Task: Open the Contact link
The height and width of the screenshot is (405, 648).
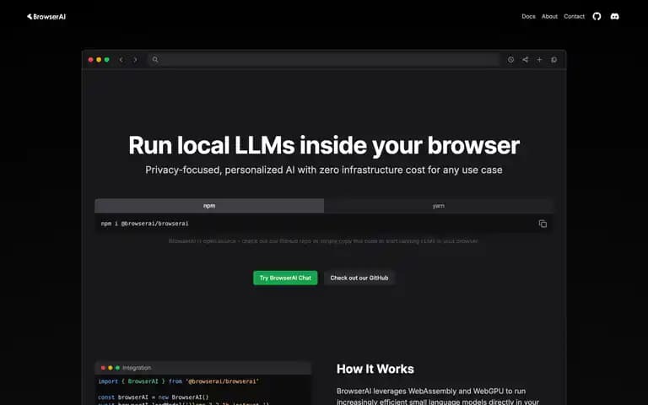Action: [x=574, y=17]
